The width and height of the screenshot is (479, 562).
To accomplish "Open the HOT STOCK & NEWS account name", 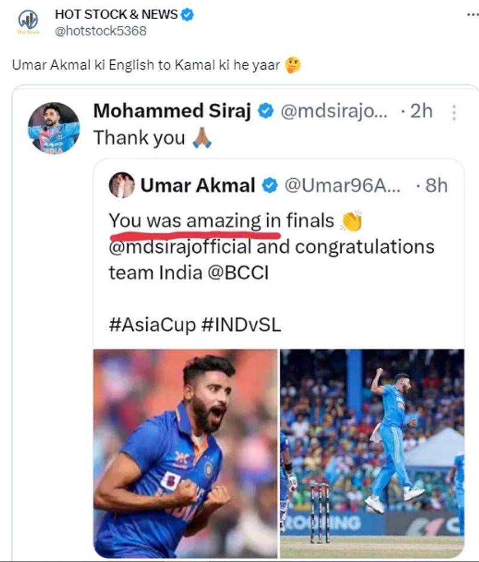I will (x=116, y=14).
